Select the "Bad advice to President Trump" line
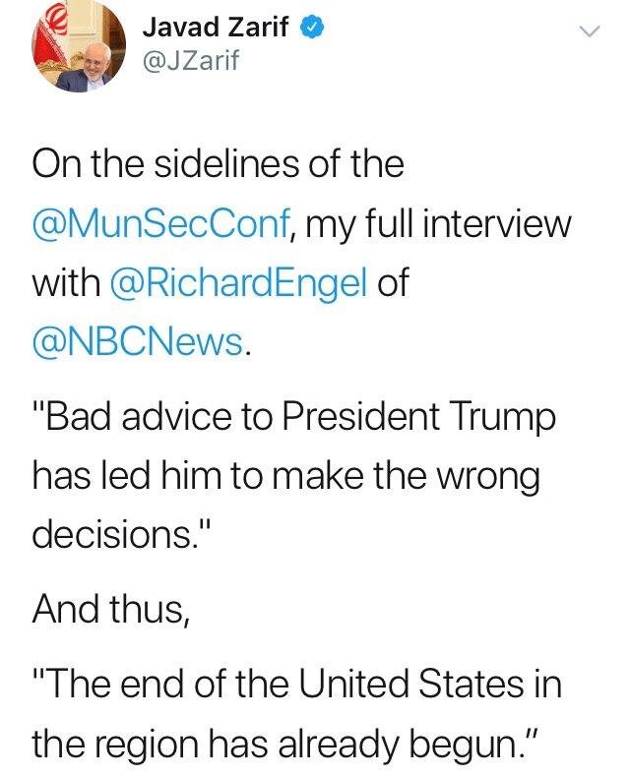The width and height of the screenshot is (630, 777). [x=294, y=415]
